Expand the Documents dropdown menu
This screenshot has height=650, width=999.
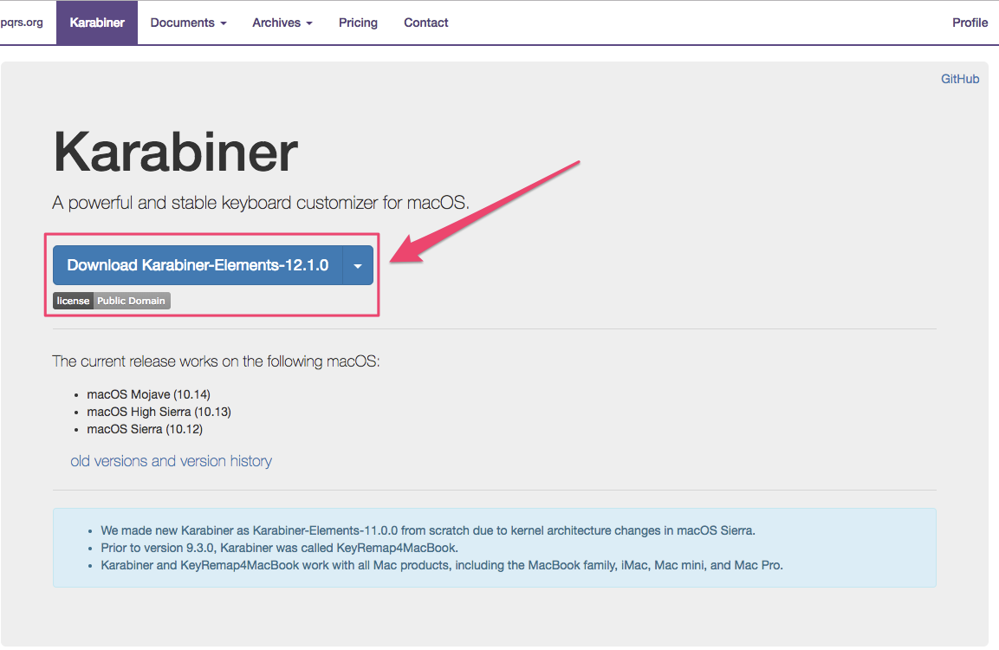click(188, 23)
